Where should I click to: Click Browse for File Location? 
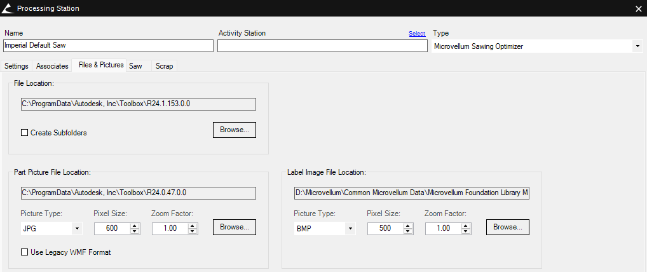(x=234, y=130)
